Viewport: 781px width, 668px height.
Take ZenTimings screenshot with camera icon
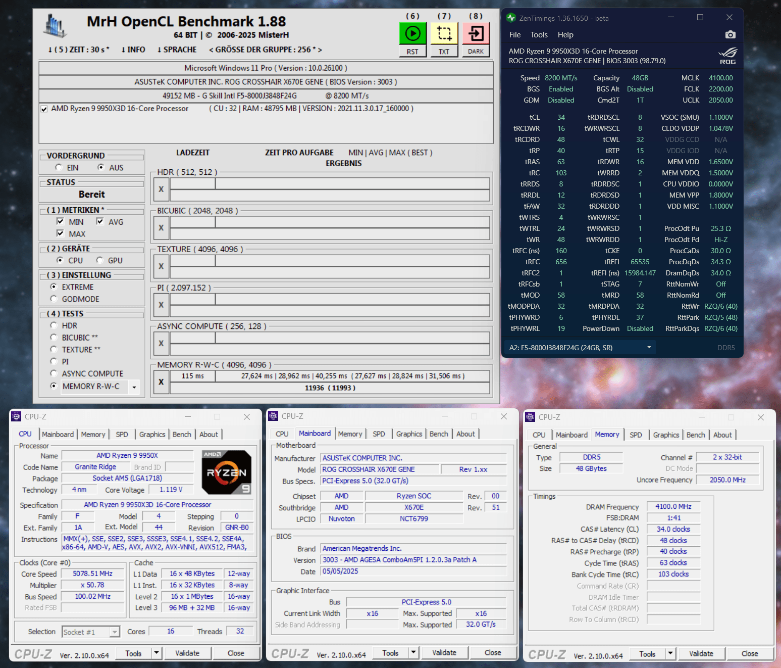[730, 35]
